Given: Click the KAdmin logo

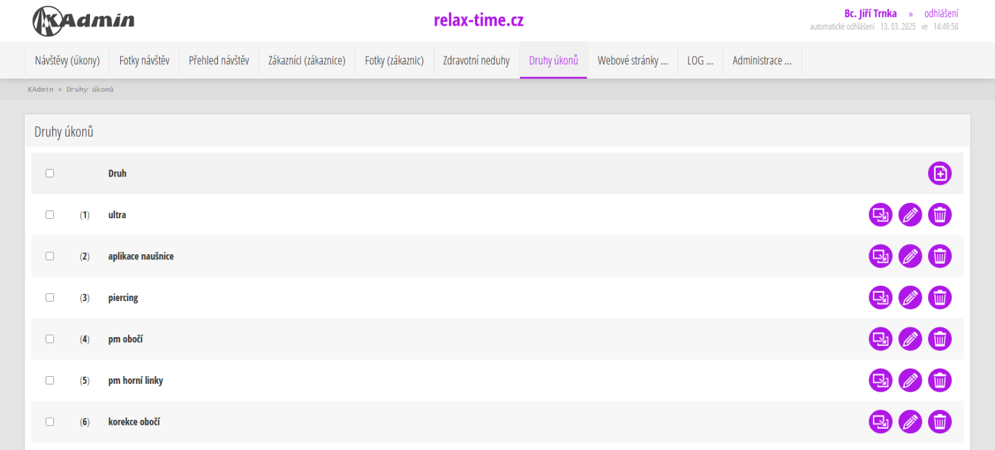Looking at the screenshot, I should pos(84,21).
